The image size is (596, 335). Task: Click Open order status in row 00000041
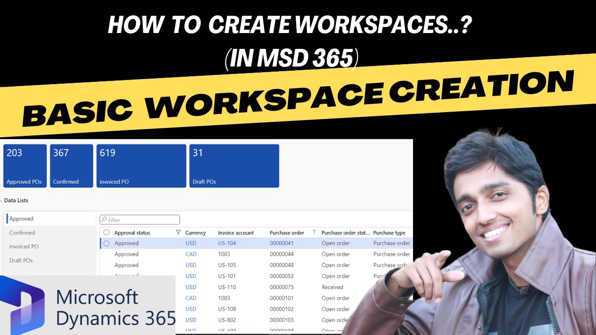(336, 243)
